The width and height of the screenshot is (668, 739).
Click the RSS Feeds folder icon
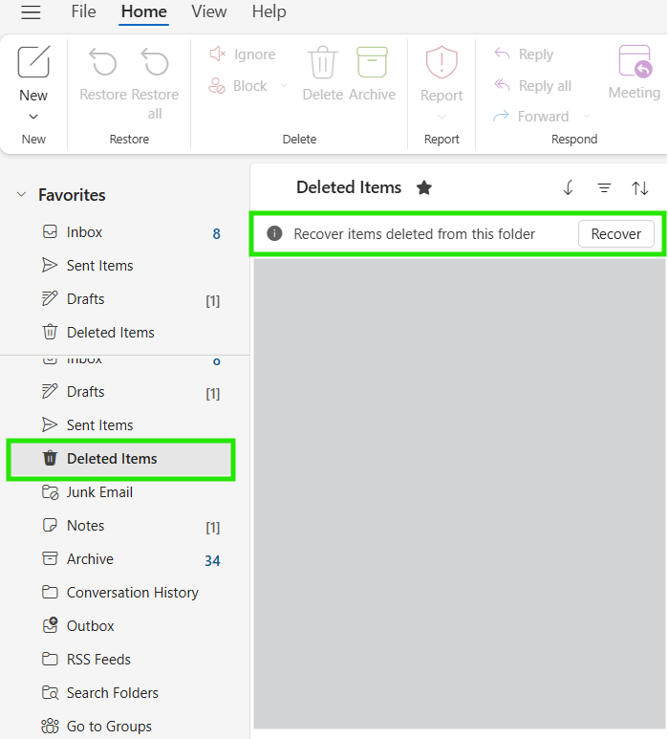pyautogui.click(x=50, y=659)
